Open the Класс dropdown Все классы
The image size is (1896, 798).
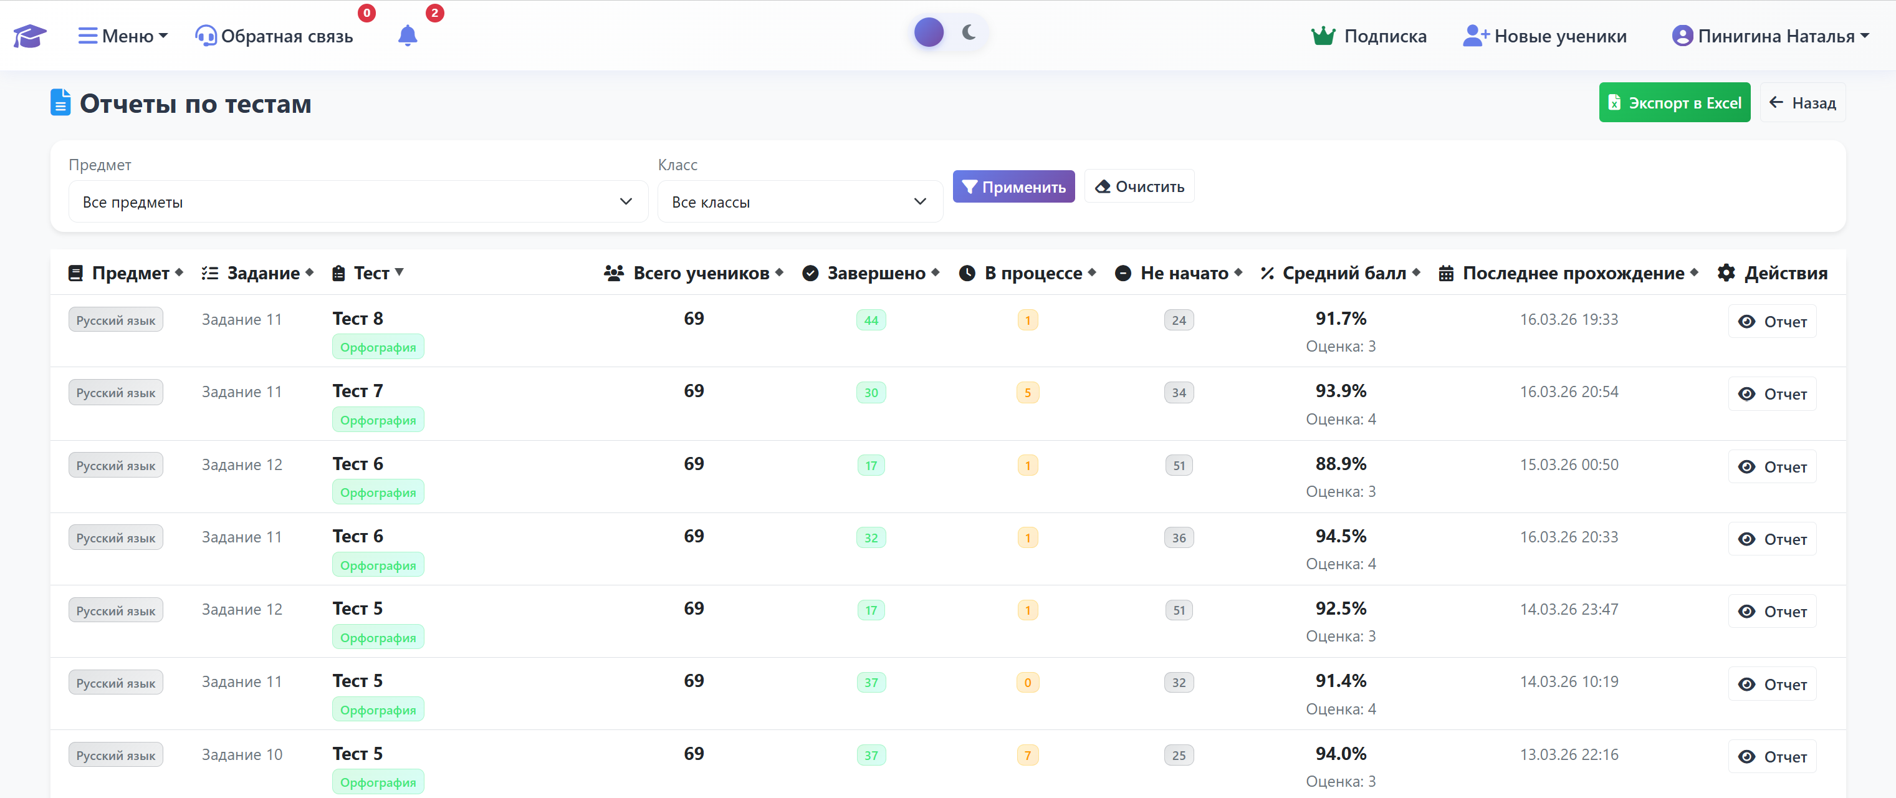pos(799,202)
